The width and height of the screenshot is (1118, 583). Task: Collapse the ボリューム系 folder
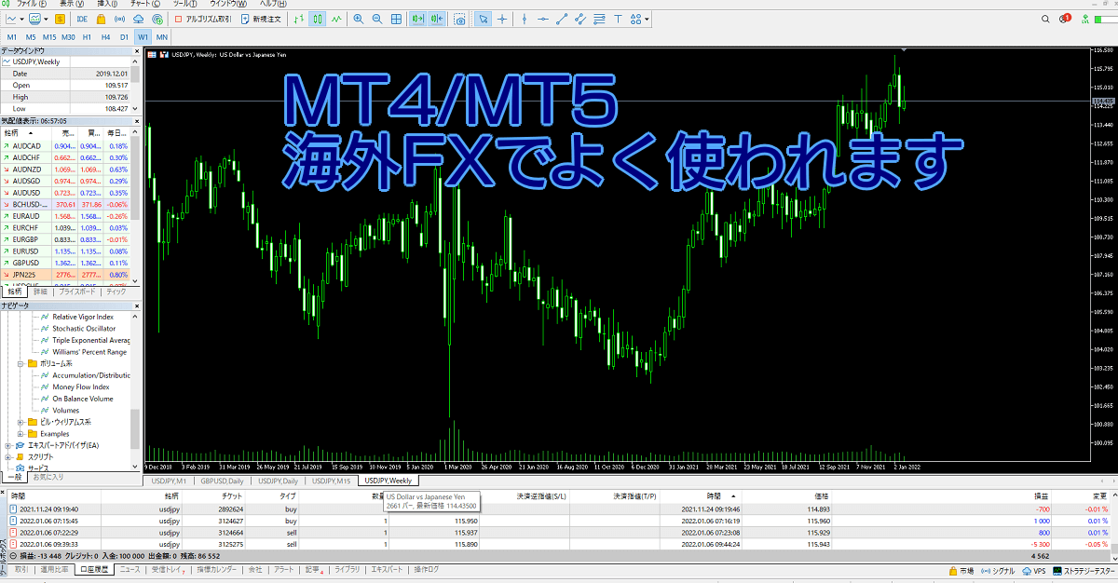(x=20, y=363)
